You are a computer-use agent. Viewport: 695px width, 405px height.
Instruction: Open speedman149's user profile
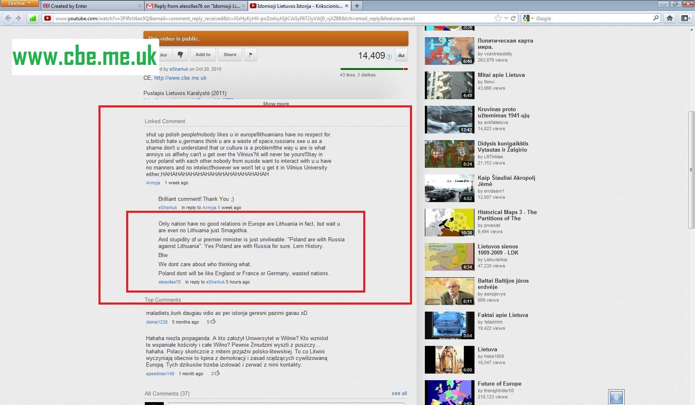point(160,374)
